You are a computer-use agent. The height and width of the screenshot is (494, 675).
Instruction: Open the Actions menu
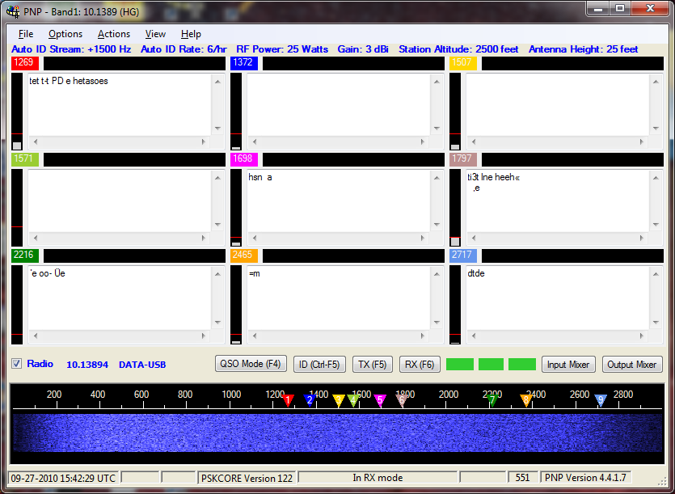[114, 34]
